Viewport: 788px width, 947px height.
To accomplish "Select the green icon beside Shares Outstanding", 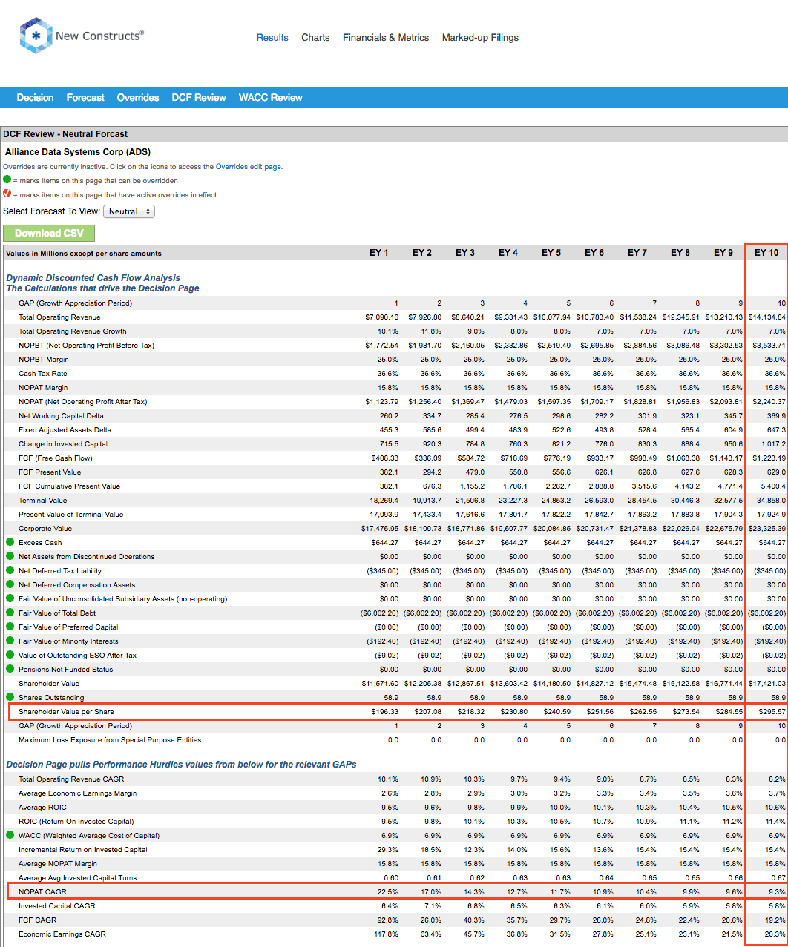I will point(11,698).
